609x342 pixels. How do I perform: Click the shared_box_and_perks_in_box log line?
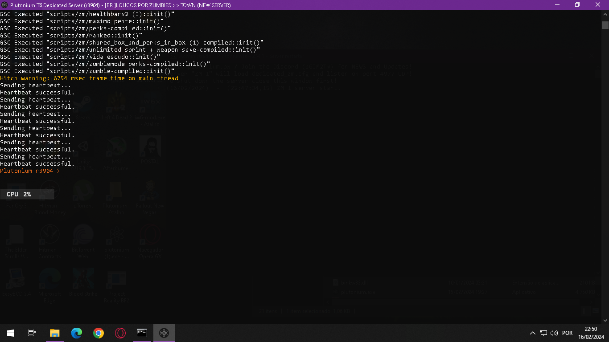pos(132,43)
